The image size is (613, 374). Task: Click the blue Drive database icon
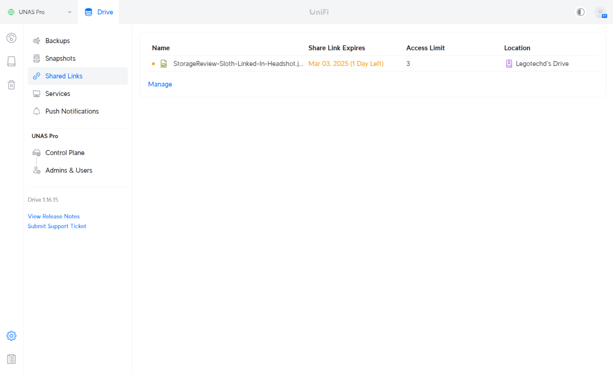tap(89, 12)
